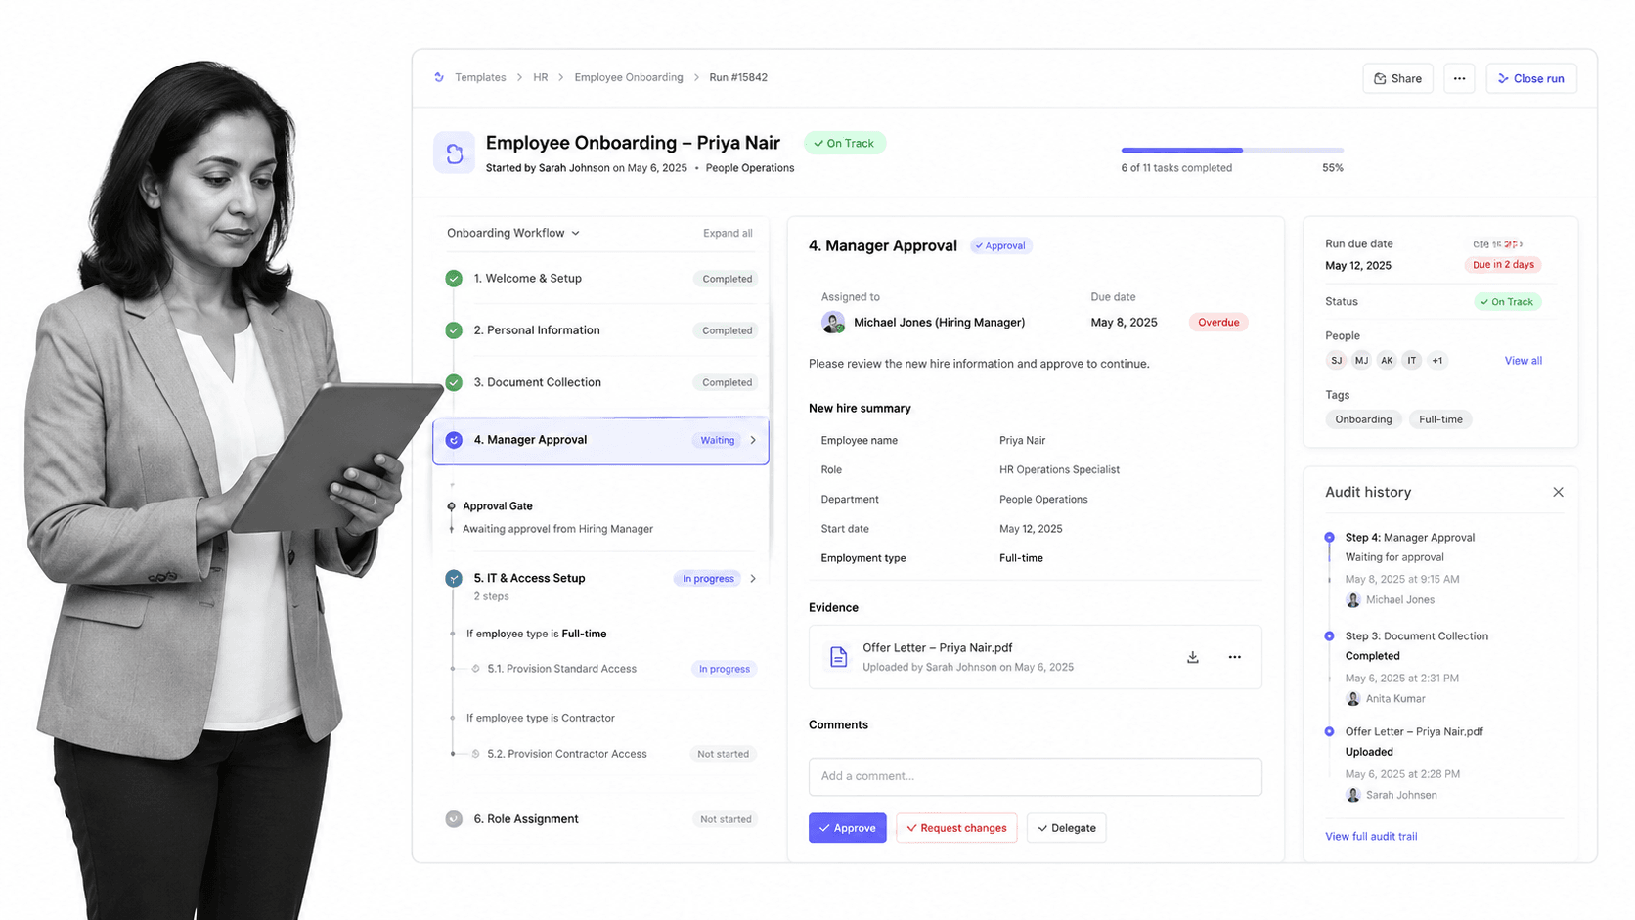The image size is (1635, 920).
Task: Click View all people link
Action: pos(1523,361)
